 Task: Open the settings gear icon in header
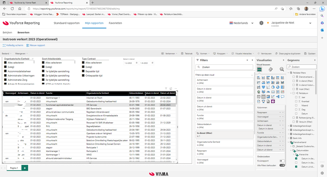pos(261,23)
